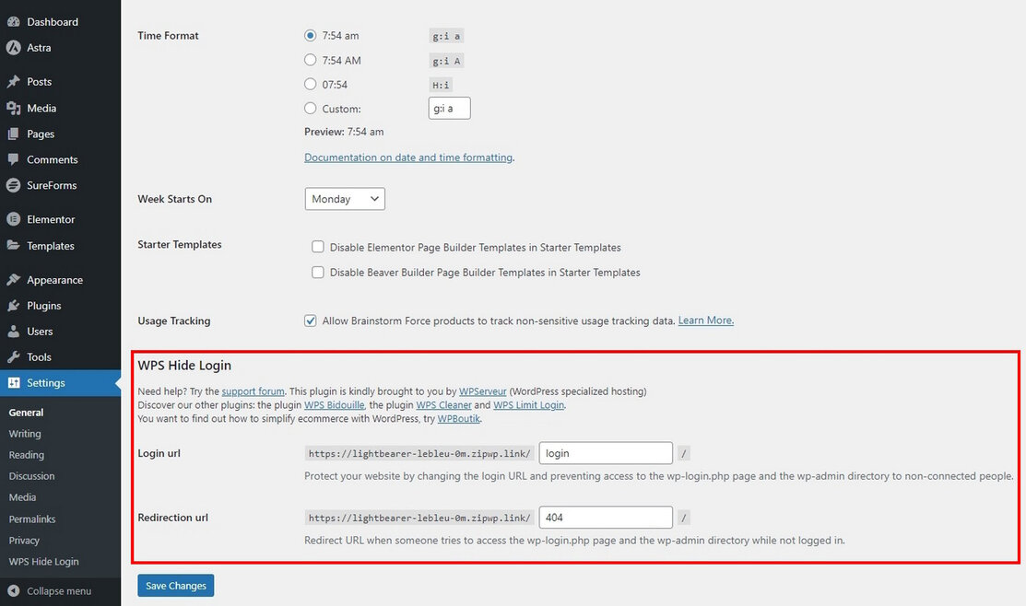Open the Dashboard icon in sidebar

tap(13, 21)
